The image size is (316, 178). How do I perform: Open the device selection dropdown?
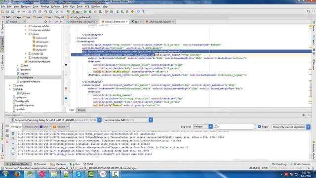(99, 120)
